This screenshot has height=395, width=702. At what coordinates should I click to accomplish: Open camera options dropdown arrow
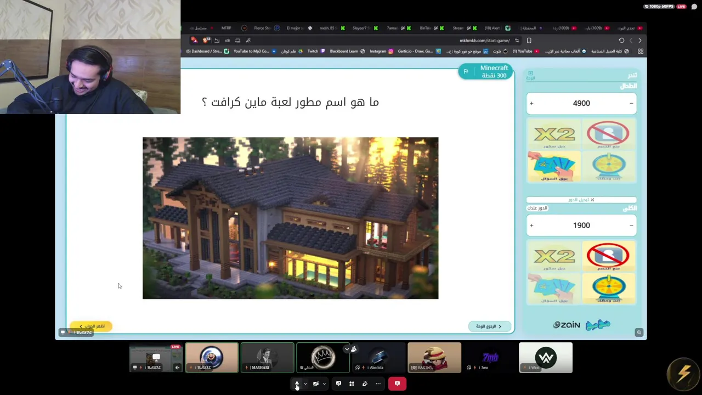324,383
